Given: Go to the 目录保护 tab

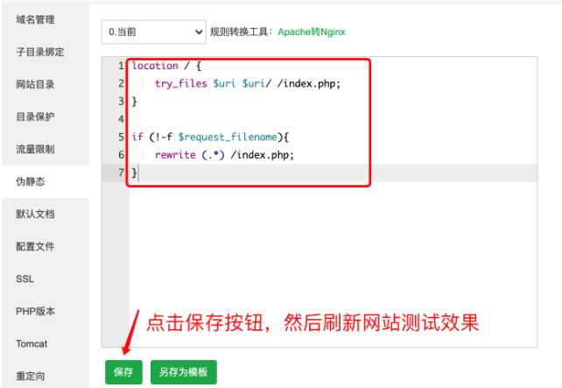Looking at the screenshot, I should (x=35, y=116).
